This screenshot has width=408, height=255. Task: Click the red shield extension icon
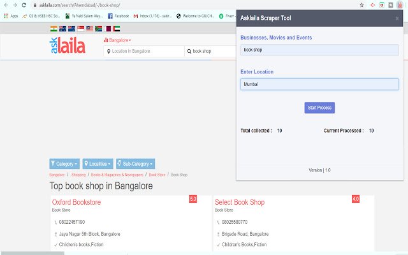pyautogui.click(x=382, y=5)
